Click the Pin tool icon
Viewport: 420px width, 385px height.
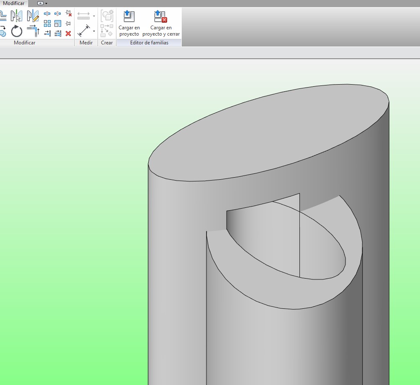pos(68,23)
